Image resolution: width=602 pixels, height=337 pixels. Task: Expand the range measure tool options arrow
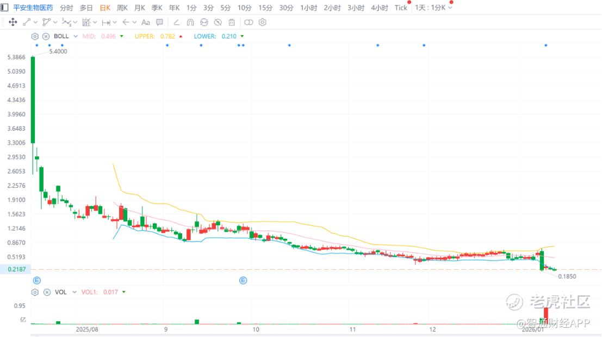point(115,23)
